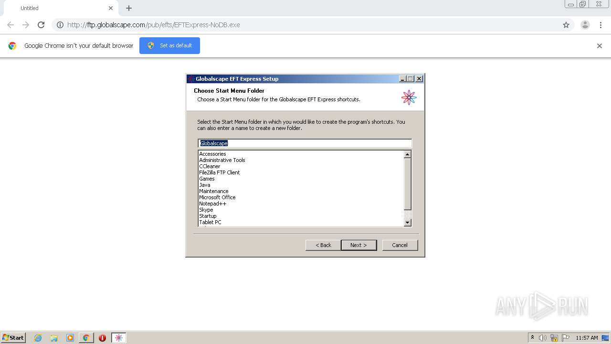Switch to Chrome in taskbar
The width and height of the screenshot is (611, 344).
pyautogui.click(x=86, y=338)
